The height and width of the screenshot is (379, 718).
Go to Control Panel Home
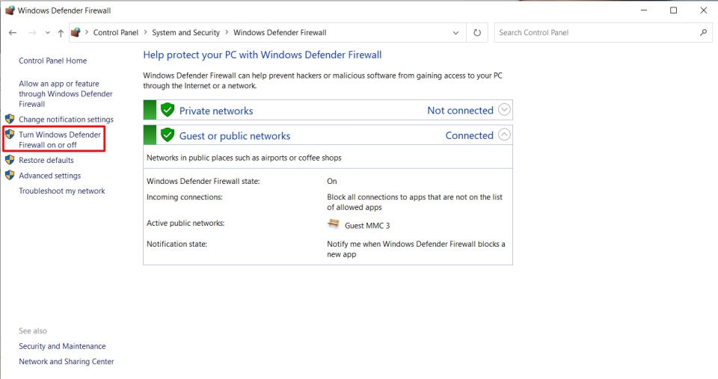(x=52, y=61)
